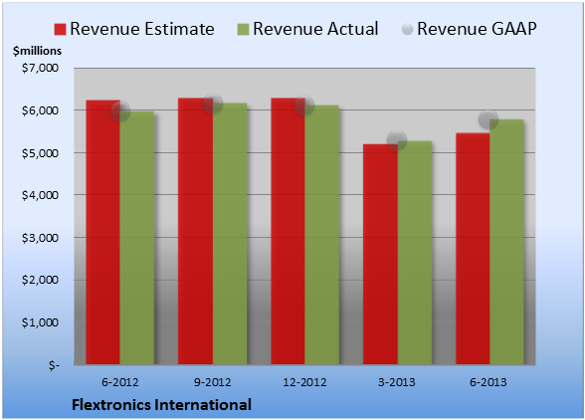This screenshot has height=420, width=585.
Task: Click the 12-2012 quarter label
Action: 304,382
